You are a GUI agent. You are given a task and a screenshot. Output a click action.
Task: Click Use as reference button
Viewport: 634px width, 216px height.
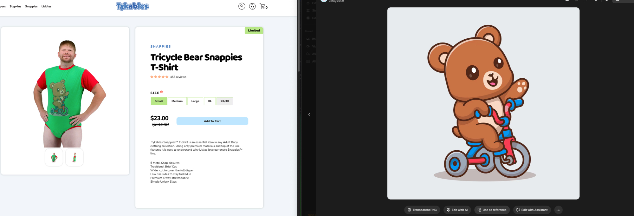(492, 210)
